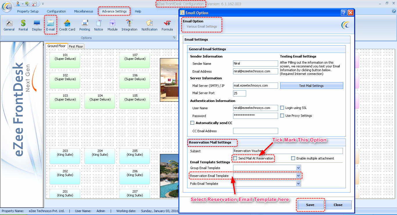
Task: Select room 206 King Suite
Action: click(135, 176)
